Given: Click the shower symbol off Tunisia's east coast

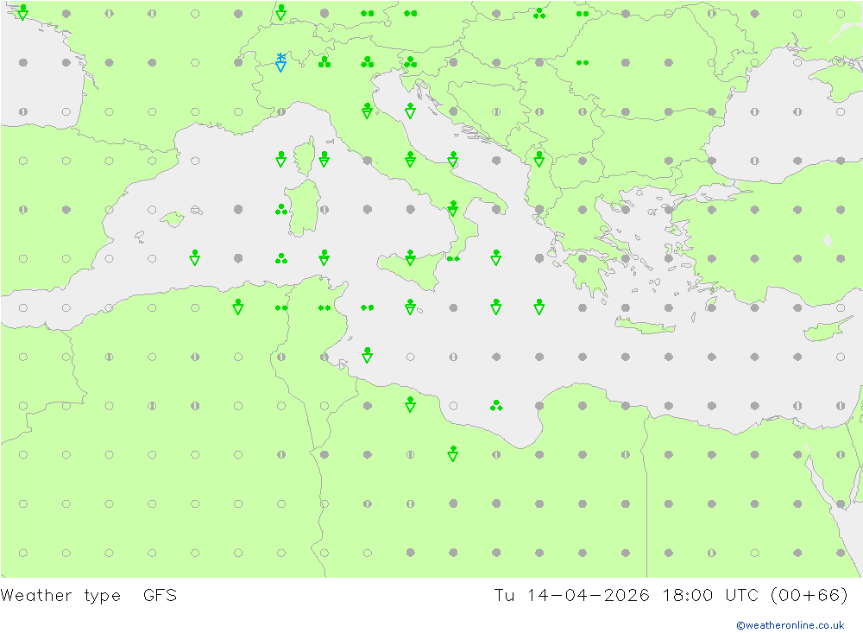Looking at the screenshot, I should click(x=367, y=355).
